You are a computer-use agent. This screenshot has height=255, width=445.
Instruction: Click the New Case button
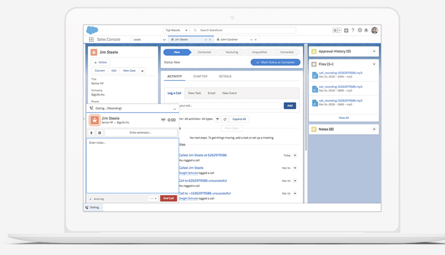click(129, 71)
